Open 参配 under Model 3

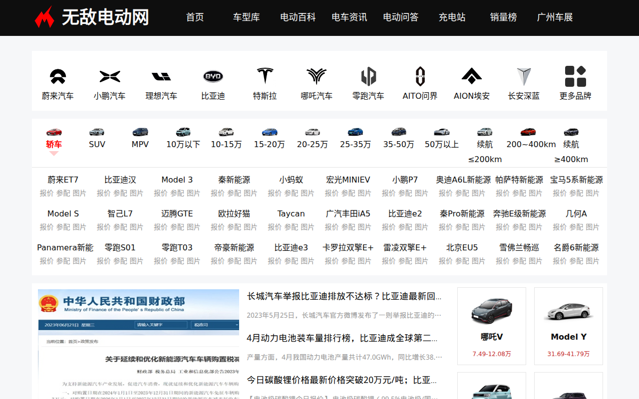177,193
